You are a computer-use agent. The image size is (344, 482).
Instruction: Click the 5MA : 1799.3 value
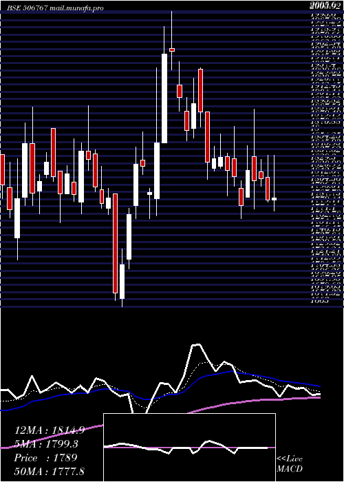(46, 444)
